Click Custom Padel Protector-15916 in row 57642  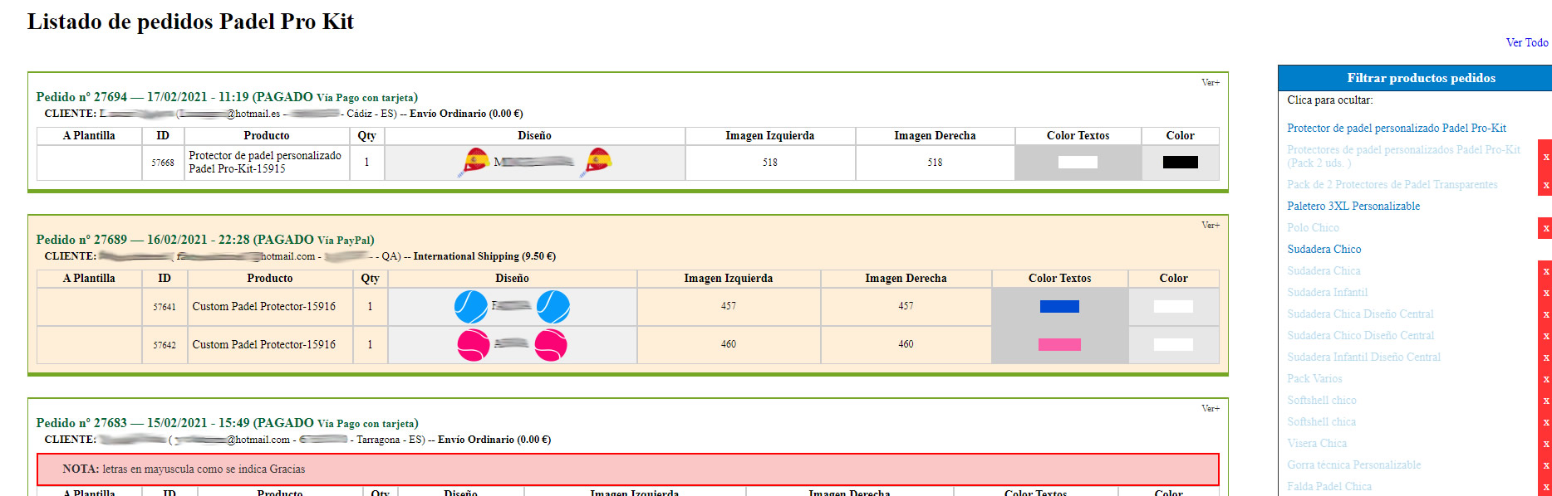click(264, 344)
